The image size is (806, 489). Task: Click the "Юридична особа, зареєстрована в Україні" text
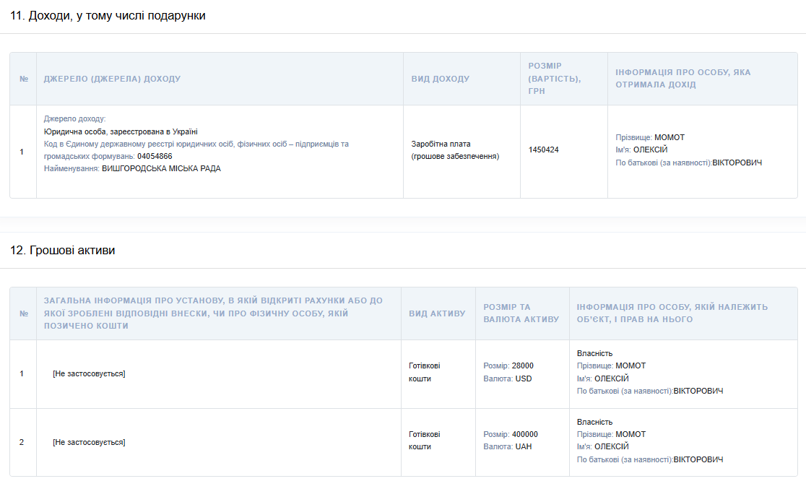[121, 131]
